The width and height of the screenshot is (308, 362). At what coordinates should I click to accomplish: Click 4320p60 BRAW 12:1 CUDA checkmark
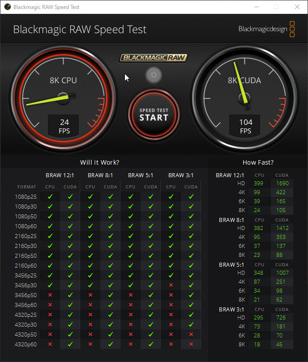pyautogui.click(x=70, y=345)
